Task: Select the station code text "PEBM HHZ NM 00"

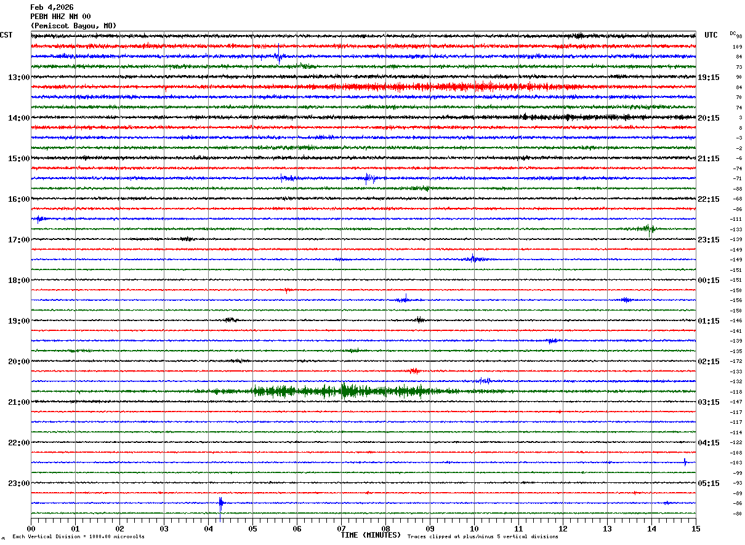Action: pos(60,17)
